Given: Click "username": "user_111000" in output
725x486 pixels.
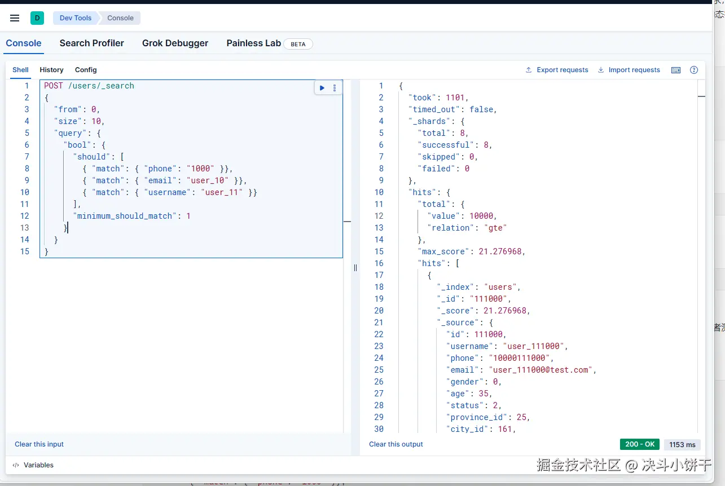Looking at the screenshot, I should tap(507, 346).
